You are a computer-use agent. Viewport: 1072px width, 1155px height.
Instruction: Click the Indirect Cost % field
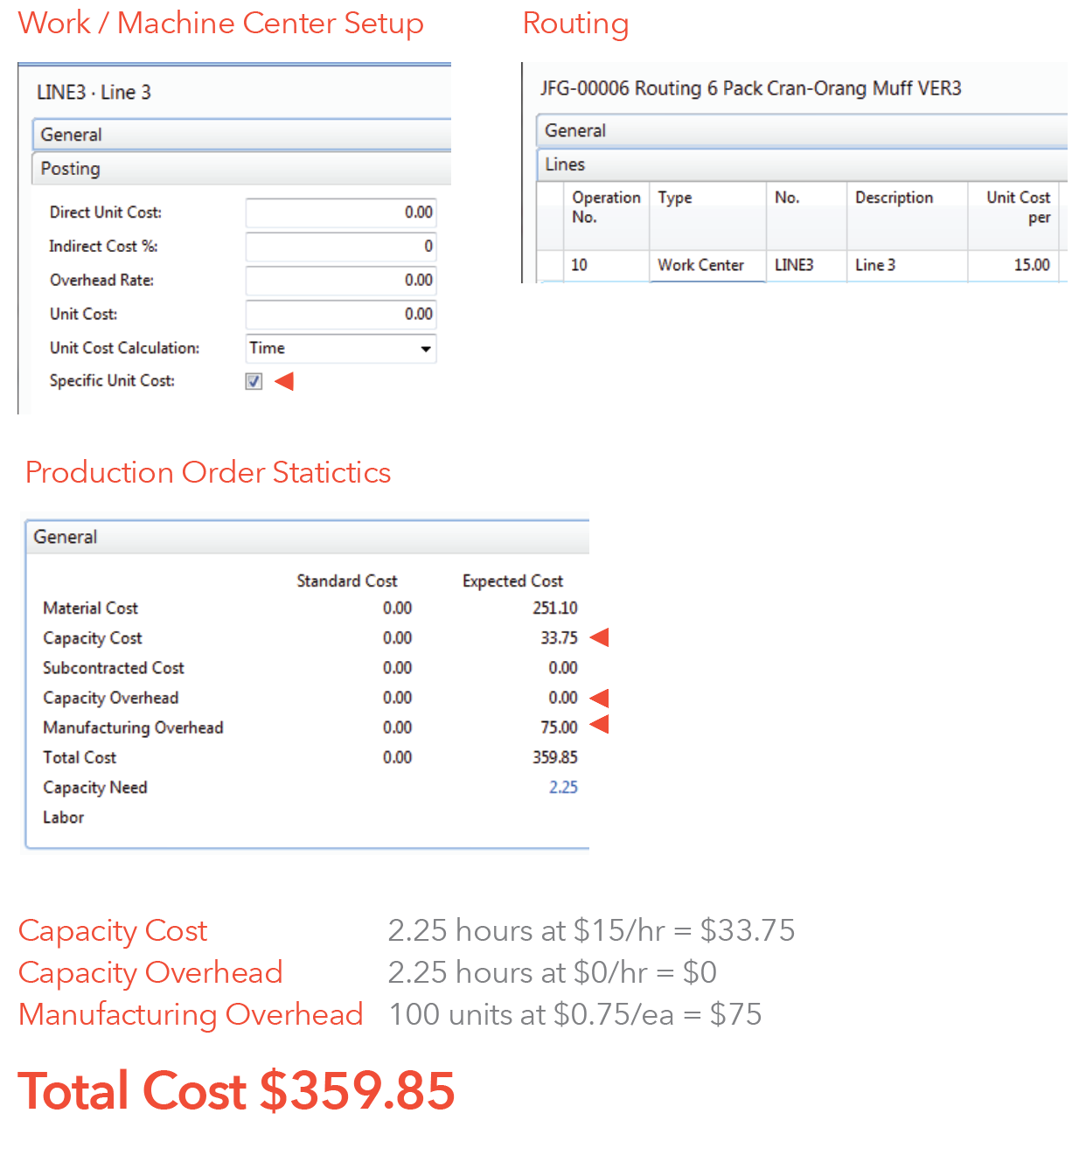click(340, 247)
